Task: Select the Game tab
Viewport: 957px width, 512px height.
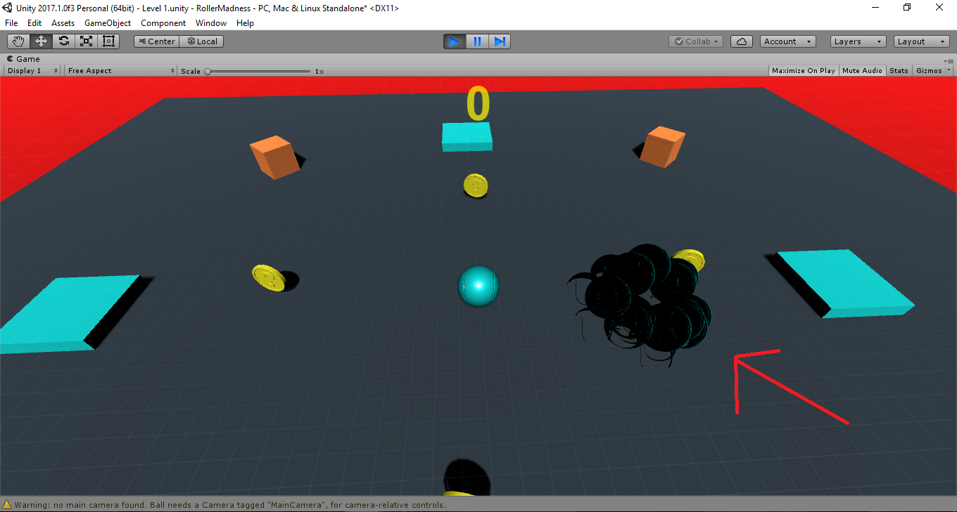Action: tap(24, 59)
